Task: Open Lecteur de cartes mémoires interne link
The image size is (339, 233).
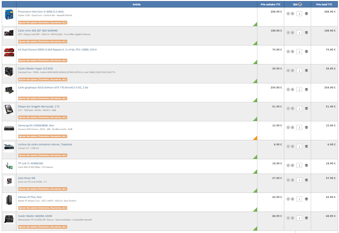Action: [45, 145]
